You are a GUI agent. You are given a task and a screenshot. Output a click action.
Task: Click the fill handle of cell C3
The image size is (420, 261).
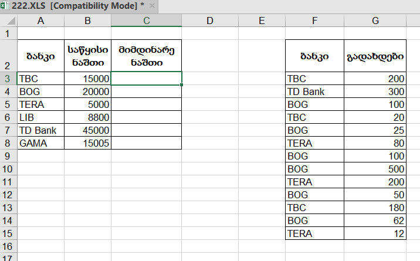[x=182, y=84]
